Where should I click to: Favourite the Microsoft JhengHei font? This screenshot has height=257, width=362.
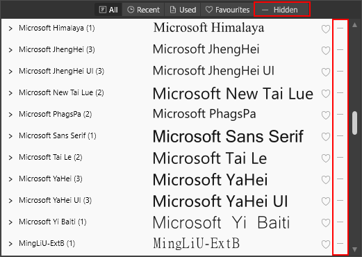pos(326,51)
